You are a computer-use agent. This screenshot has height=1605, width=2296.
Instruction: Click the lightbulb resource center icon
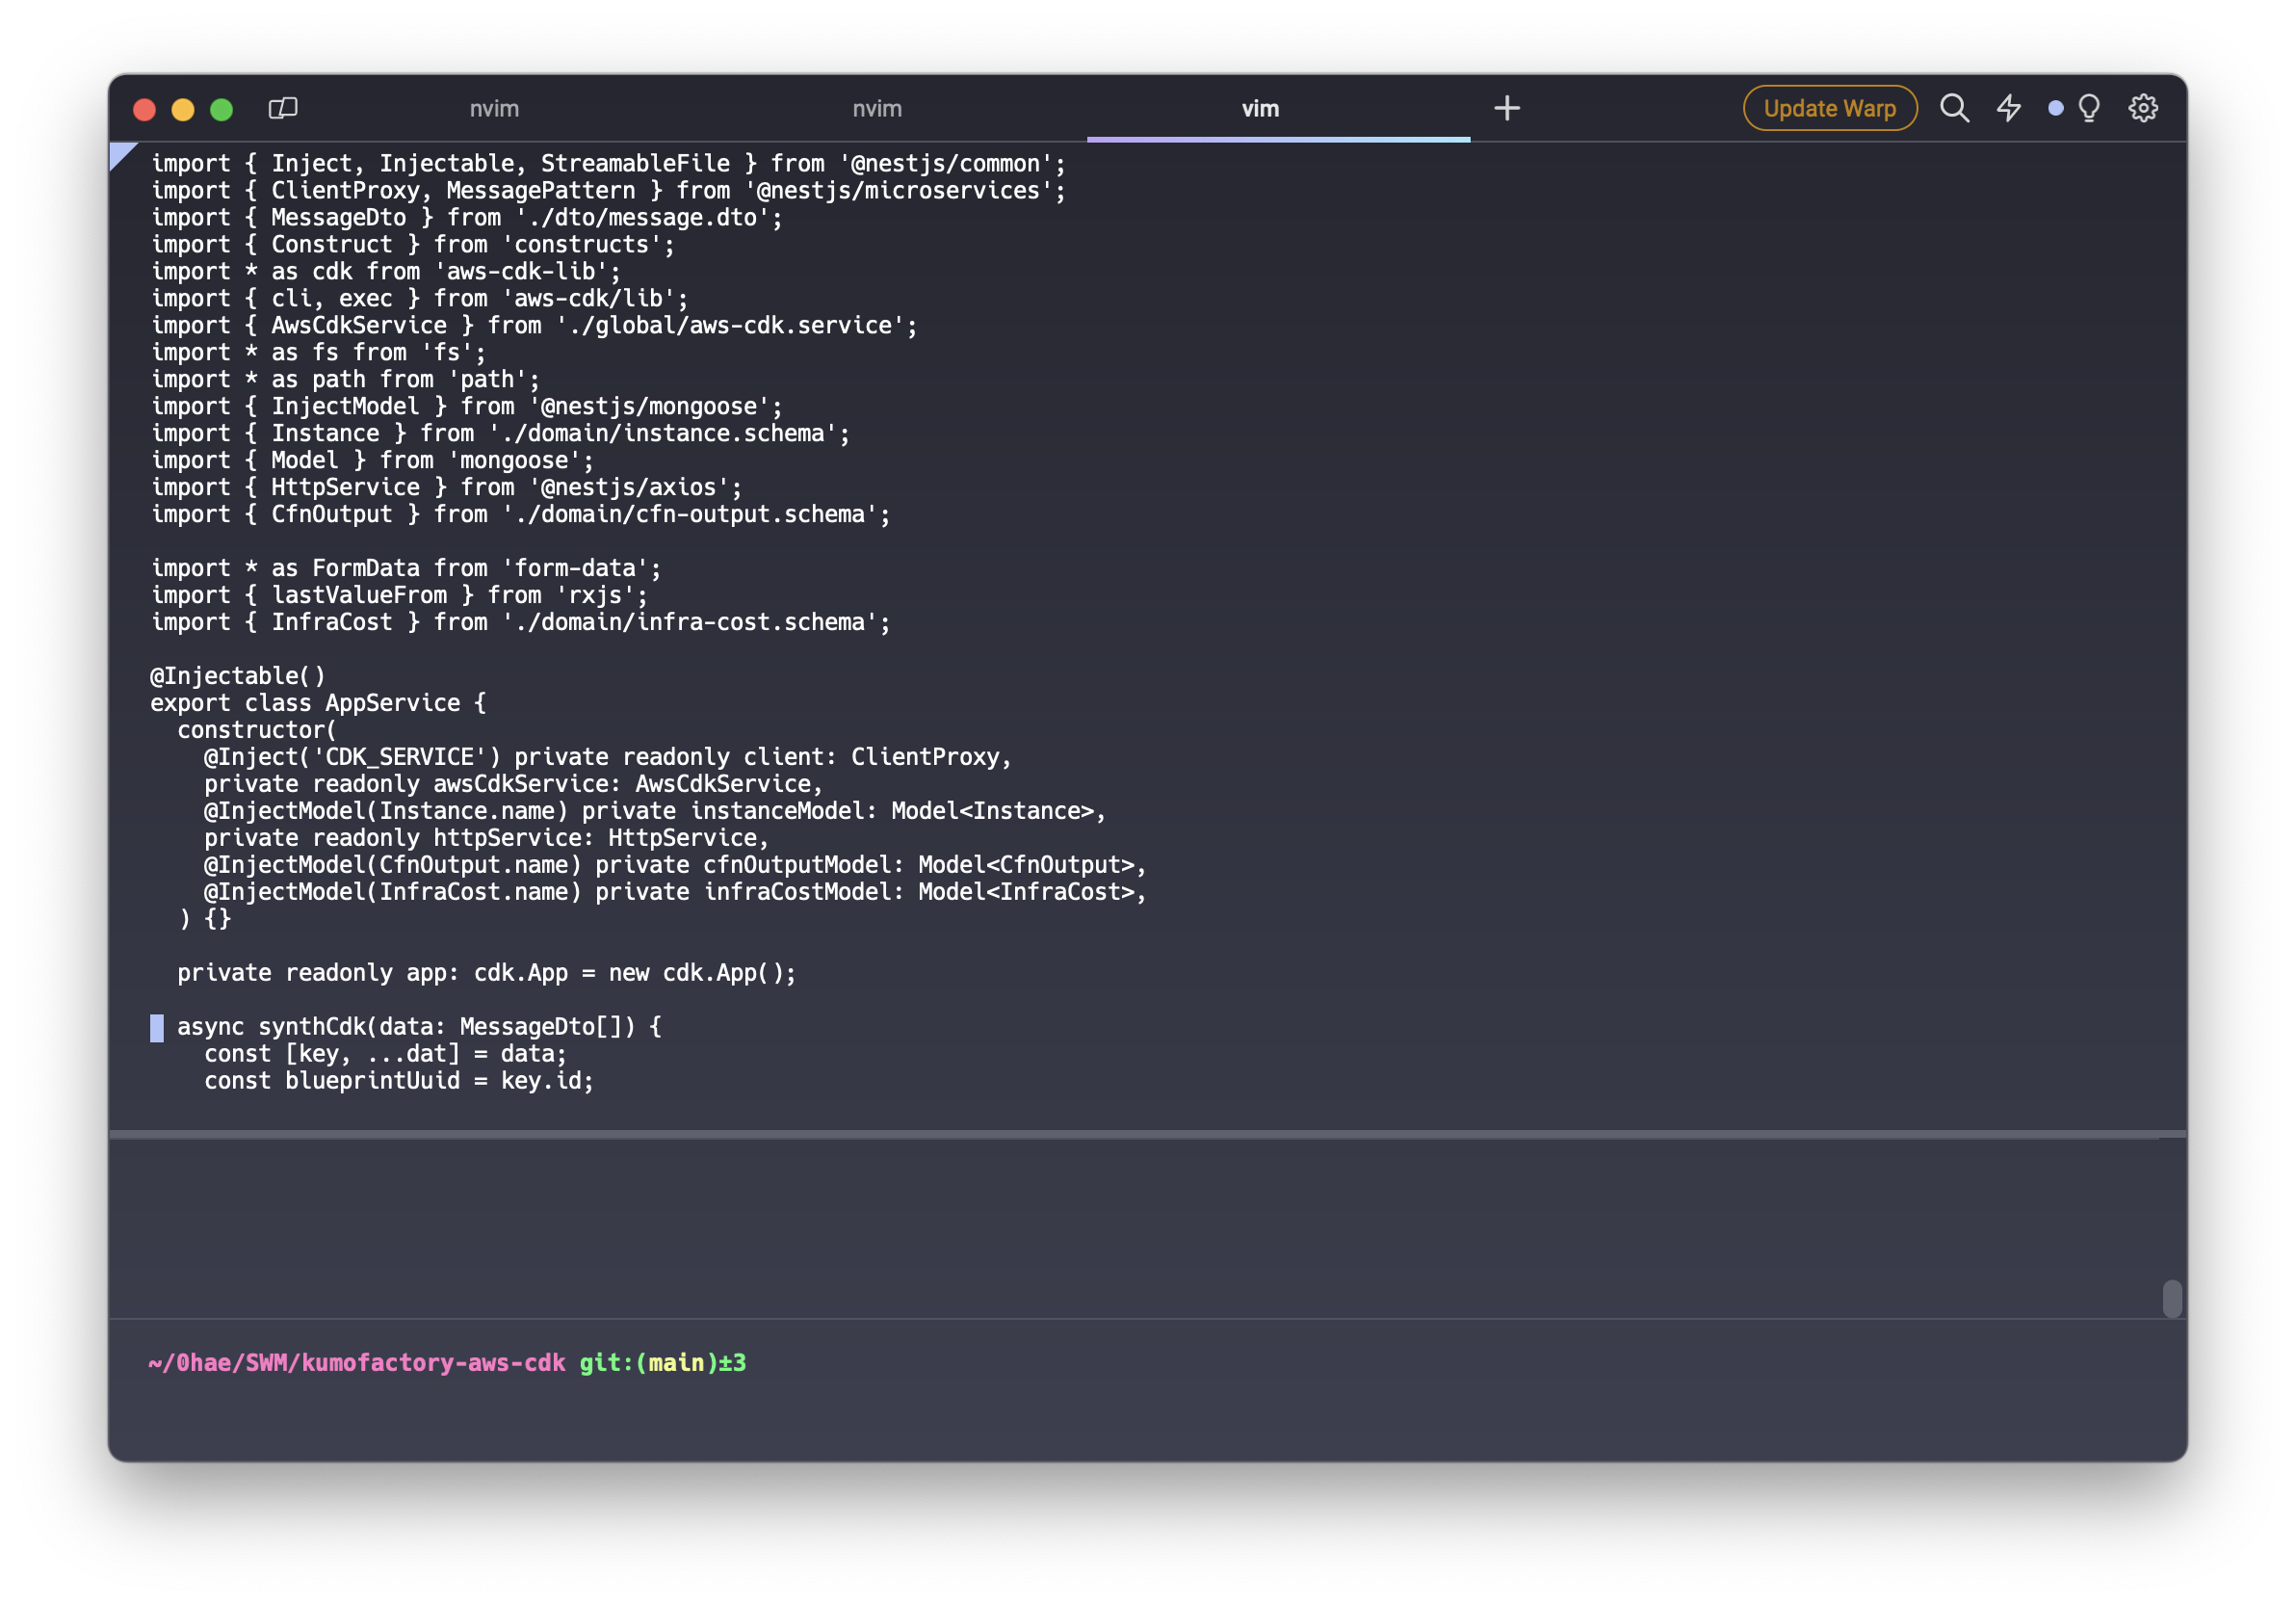coord(2089,108)
